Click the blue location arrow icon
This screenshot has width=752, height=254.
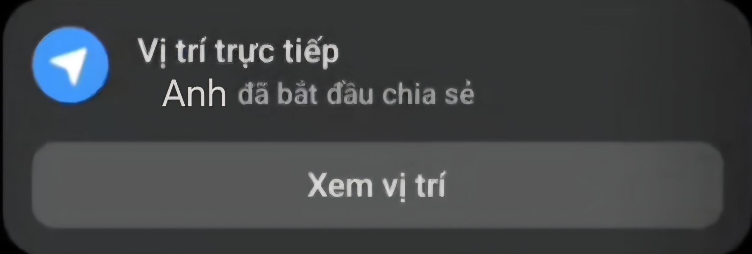[x=70, y=66]
